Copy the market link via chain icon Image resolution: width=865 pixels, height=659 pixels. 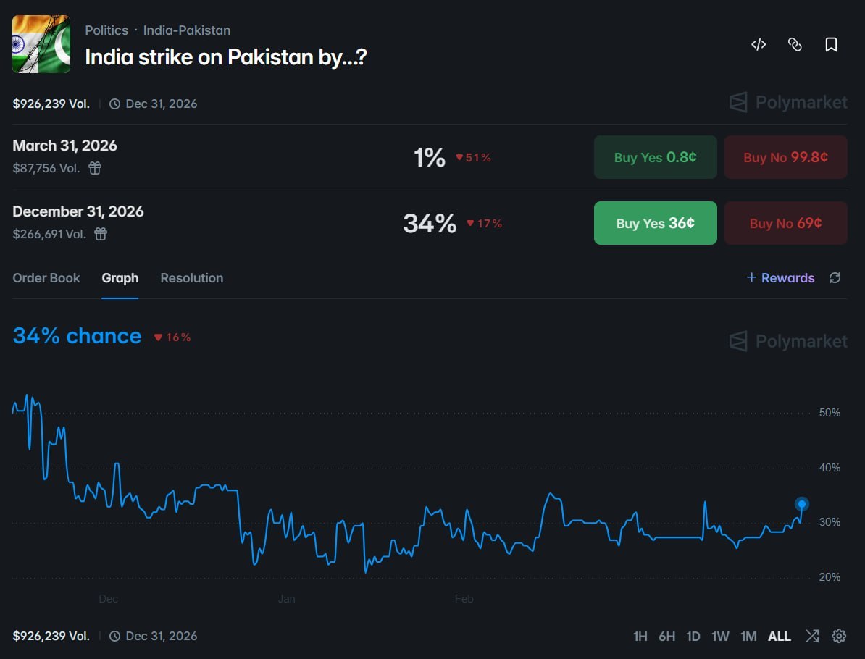pos(795,45)
